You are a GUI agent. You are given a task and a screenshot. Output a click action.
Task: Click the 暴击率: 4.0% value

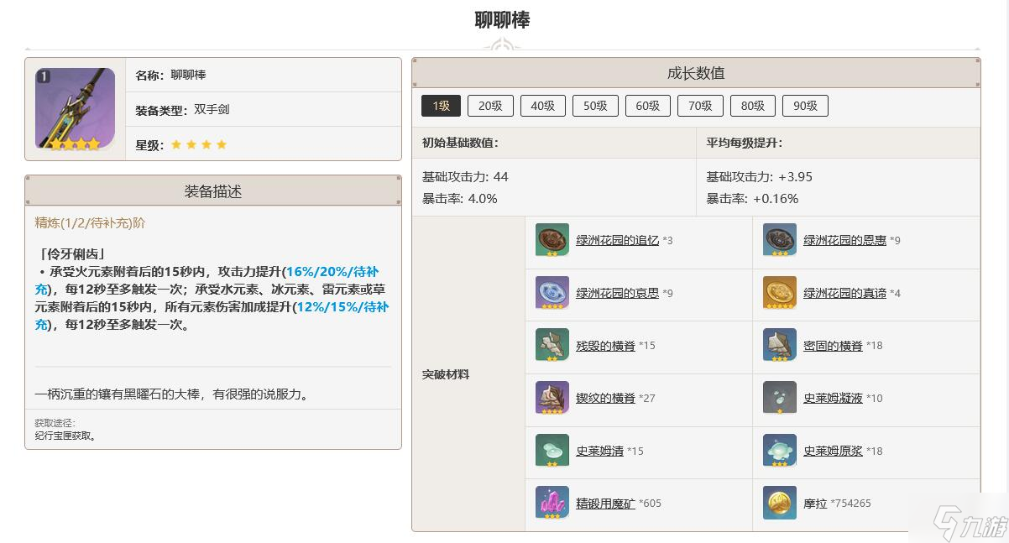459,199
